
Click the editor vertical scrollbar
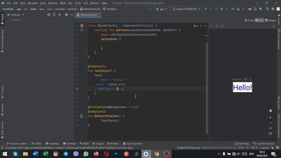(x=207, y=88)
